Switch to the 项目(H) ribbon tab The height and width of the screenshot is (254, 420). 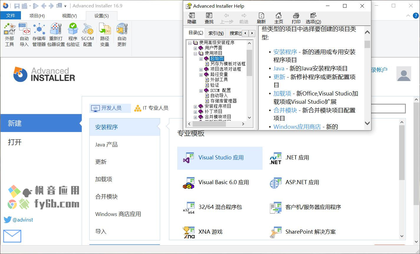click(37, 16)
